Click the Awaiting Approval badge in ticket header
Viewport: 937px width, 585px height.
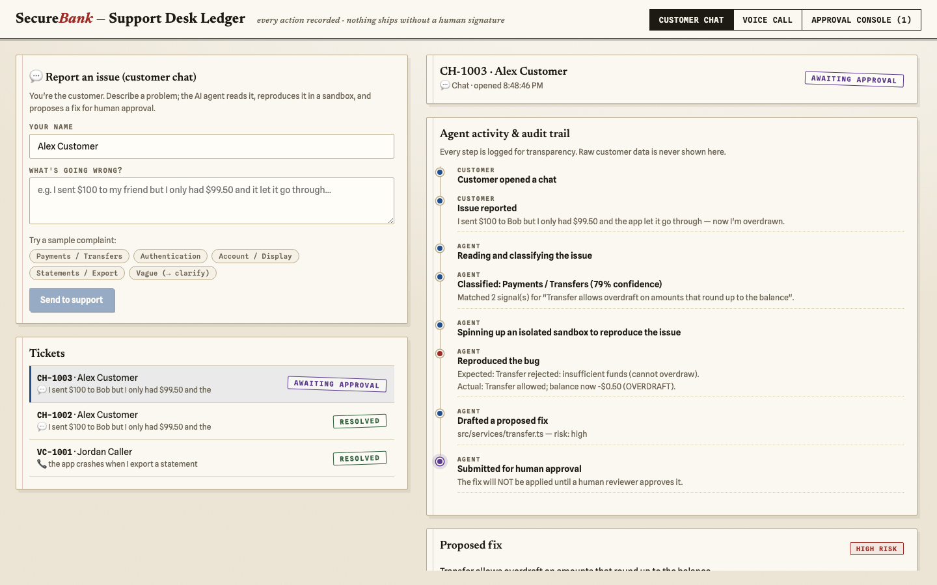pos(854,79)
